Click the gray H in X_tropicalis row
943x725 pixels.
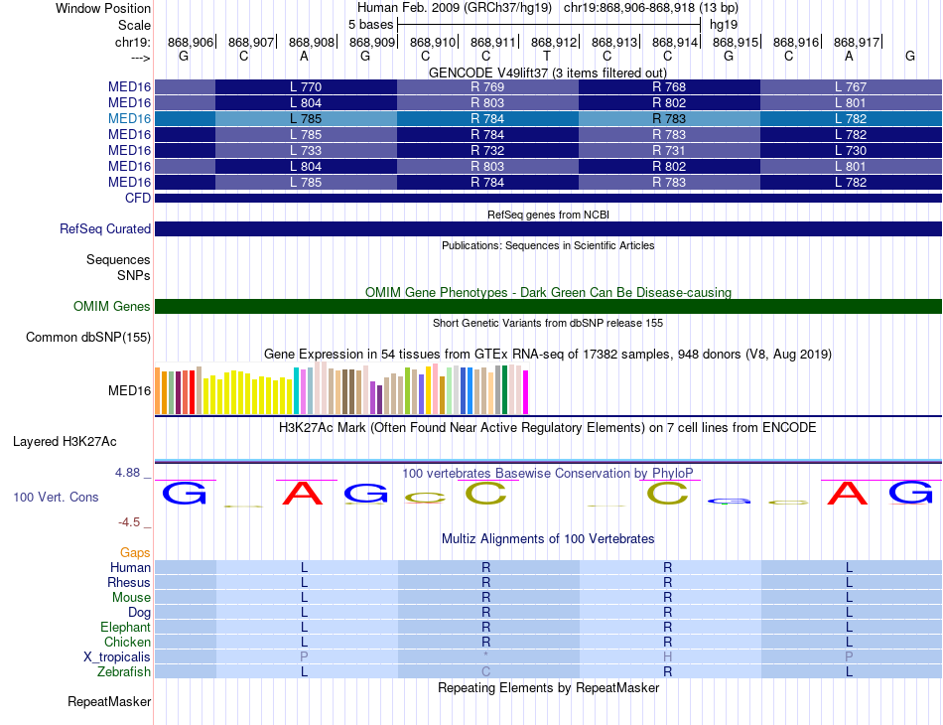coord(668,657)
